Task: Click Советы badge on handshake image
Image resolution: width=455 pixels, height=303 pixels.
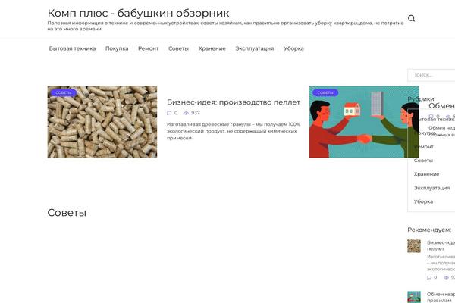Action: pyautogui.click(x=325, y=92)
